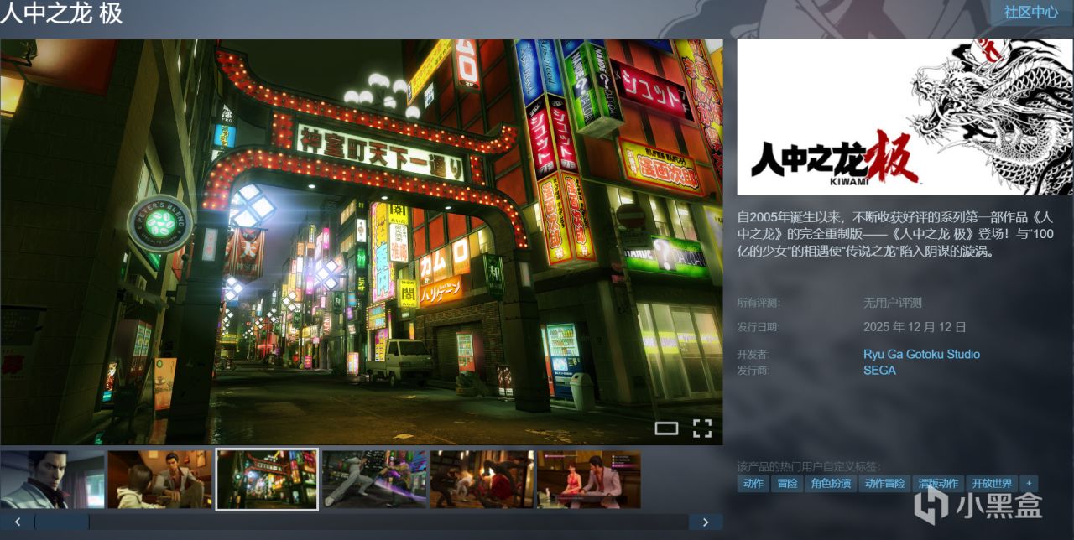The height and width of the screenshot is (540, 1074).
Task: Select the 开放世界 tag
Action: pyautogui.click(x=992, y=484)
